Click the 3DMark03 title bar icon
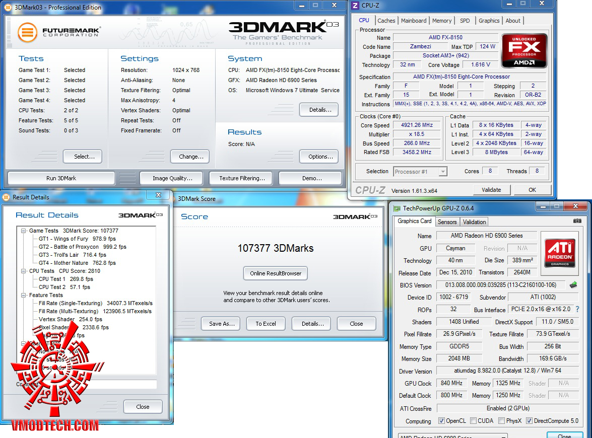Screen dimensions: 592x438 point(8,7)
